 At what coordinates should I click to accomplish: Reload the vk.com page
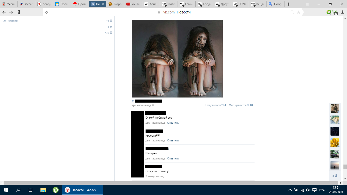tap(46, 12)
